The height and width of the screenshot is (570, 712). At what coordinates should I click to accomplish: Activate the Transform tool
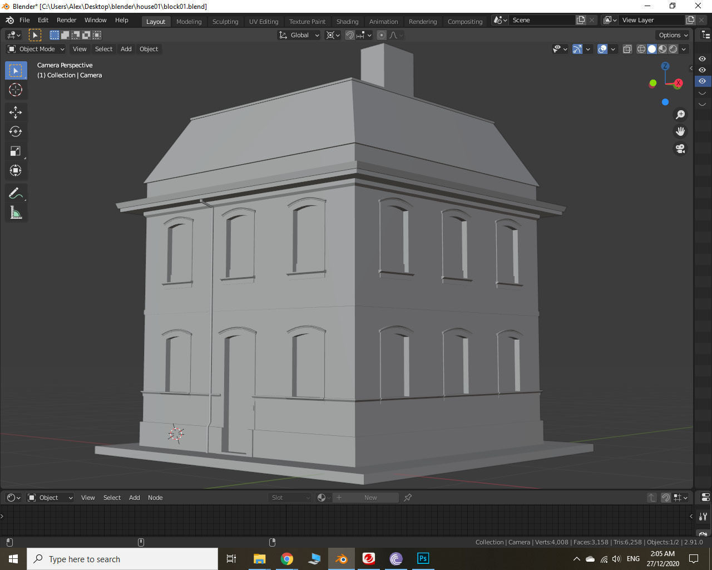coord(16,170)
